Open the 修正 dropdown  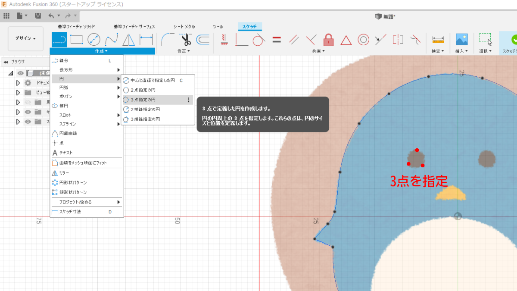pos(183,51)
